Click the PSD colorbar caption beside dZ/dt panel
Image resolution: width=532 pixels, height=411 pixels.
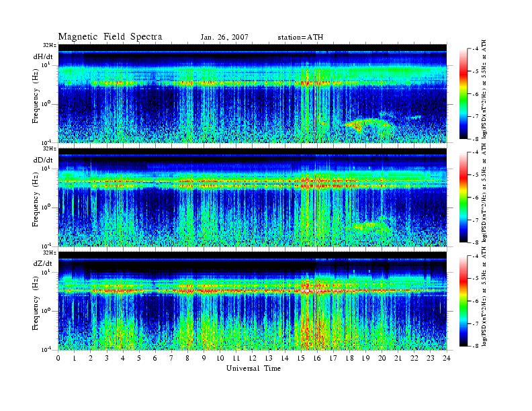pyautogui.click(x=484, y=296)
